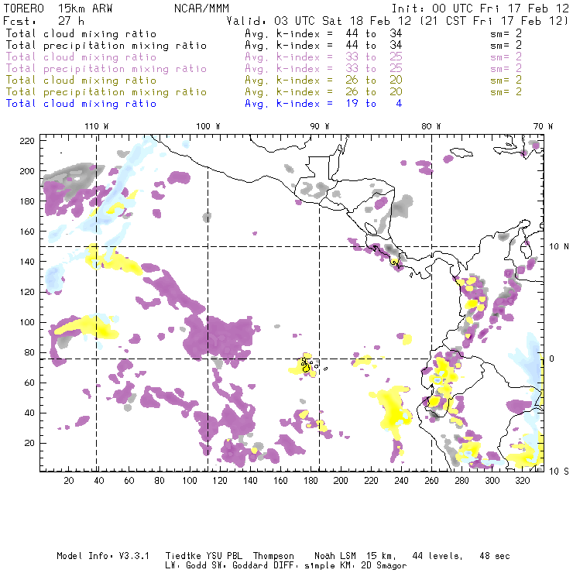The image size is (573, 573).
Task: Click the 90 W longitude label
Action: click(319, 125)
